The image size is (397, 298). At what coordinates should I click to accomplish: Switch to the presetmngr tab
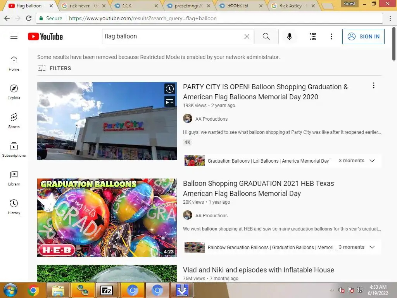[188, 5]
